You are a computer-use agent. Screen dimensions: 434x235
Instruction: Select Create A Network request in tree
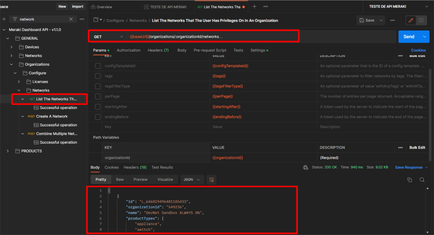[52, 116]
